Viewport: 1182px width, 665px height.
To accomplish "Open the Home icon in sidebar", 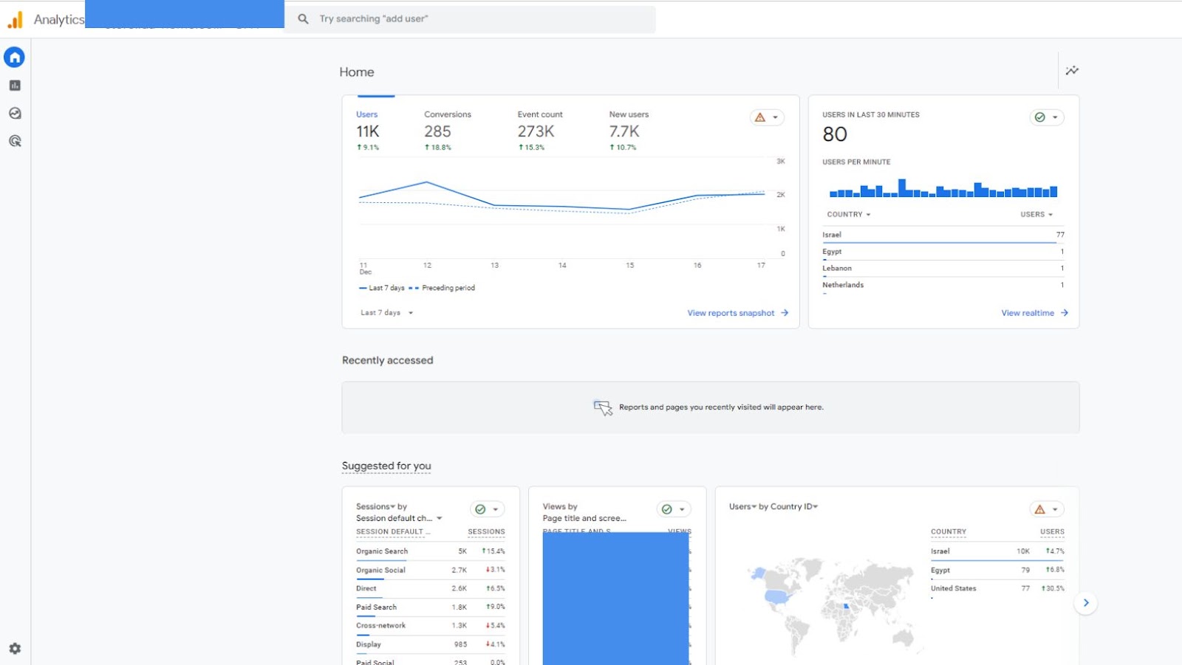I will tap(14, 57).
